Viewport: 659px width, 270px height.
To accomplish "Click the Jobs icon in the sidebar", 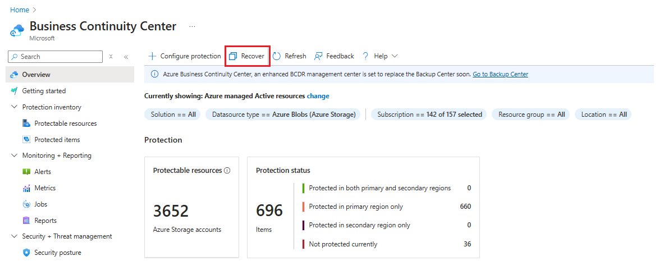I will tap(26, 204).
